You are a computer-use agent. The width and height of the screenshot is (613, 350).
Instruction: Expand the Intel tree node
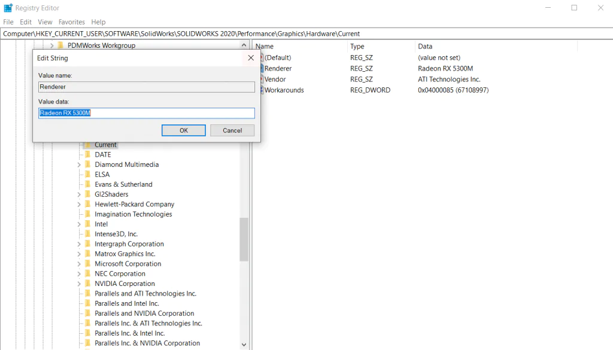[79, 224]
